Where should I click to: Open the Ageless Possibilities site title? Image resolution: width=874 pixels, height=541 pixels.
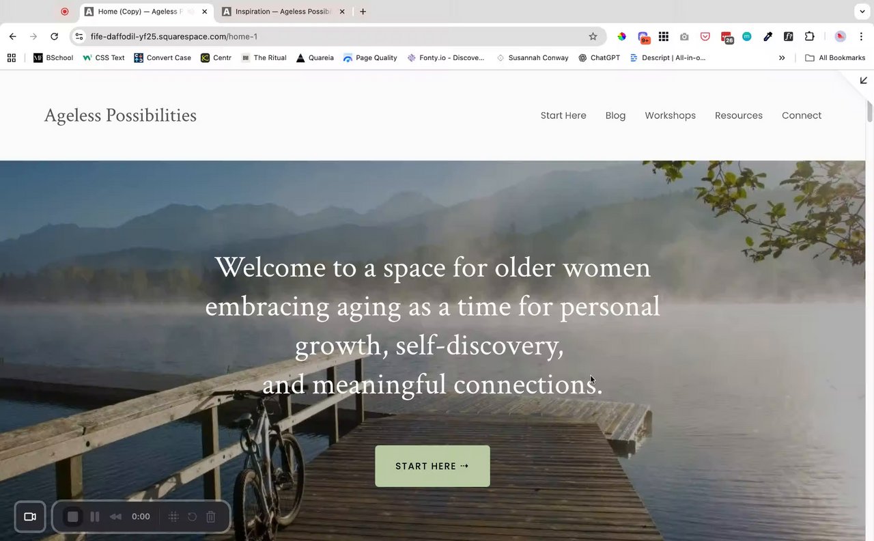tap(120, 115)
